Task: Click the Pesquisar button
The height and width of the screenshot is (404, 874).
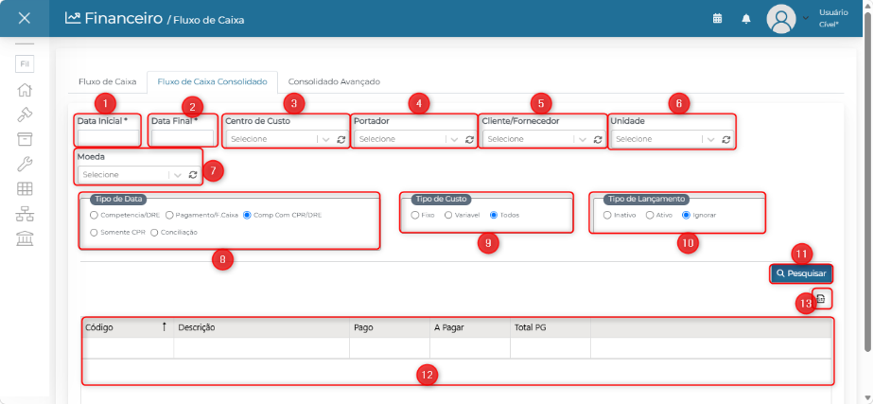Action: (801, 273)
